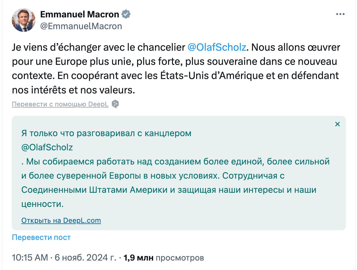Viewport: 357px width, 270px height.
Task: Open @OlafScholz mention in French tweet
Action: (x=217, y=47)
